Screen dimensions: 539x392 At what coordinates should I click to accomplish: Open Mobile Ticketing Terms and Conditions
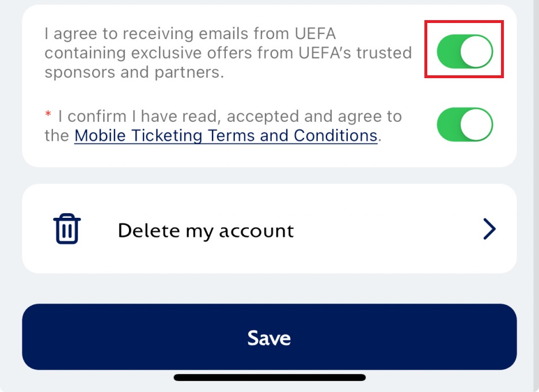(226, 135)
